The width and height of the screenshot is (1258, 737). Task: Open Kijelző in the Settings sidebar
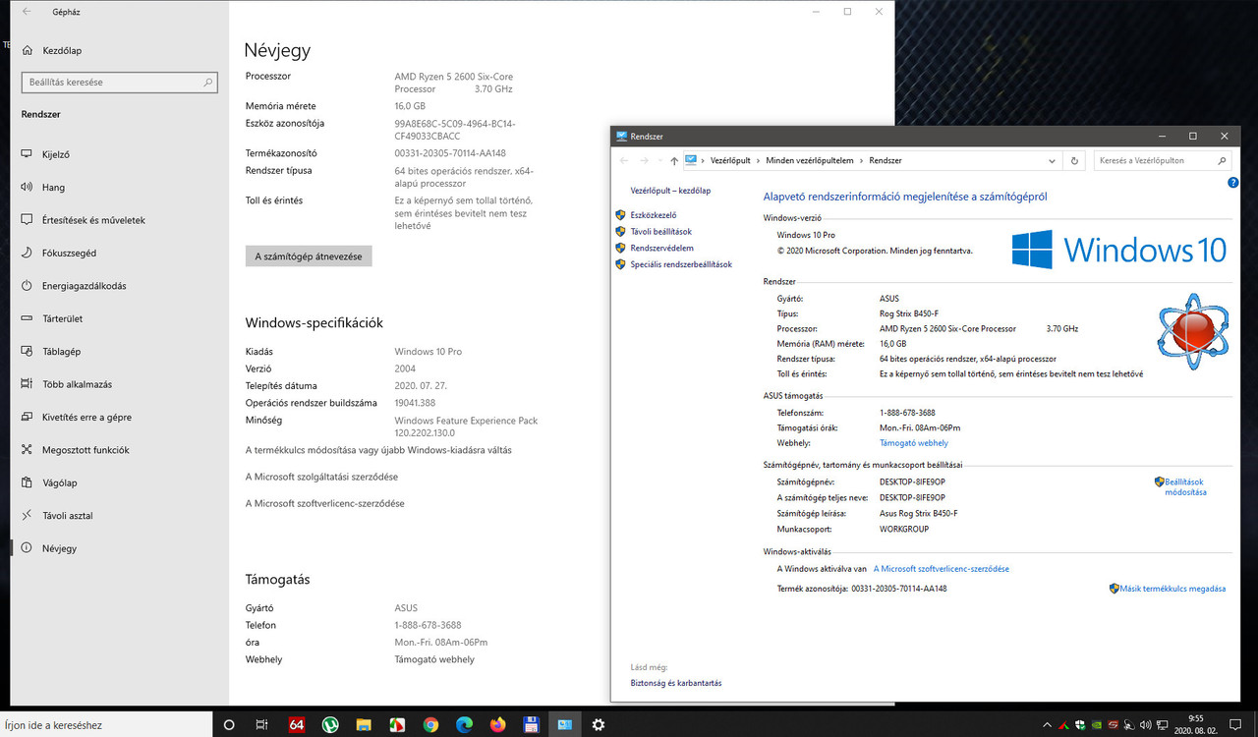pyautogui.click(x=55, y=154)
